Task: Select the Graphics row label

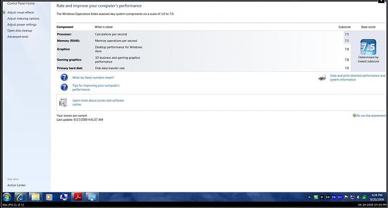Action: pyautogui.click(x=64, y=49)
